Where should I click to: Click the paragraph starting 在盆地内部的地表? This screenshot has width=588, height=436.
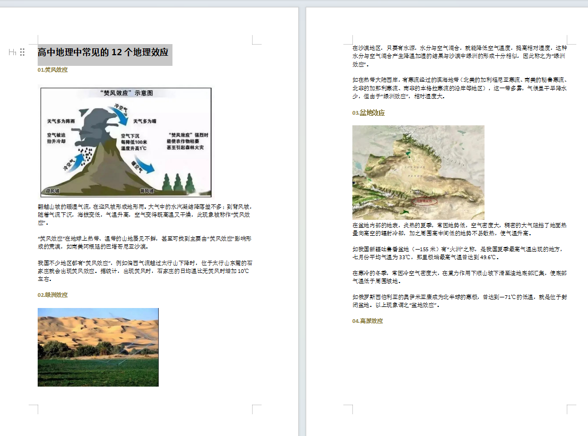coord(460,229)
